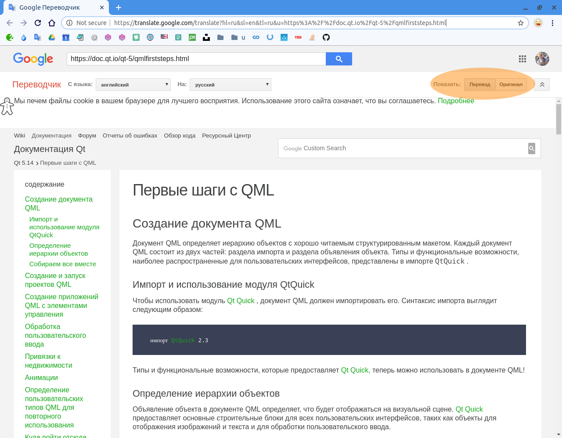Image resolution: width=562 pixels, height=438 pixels.
Task: Open the Google account avatar
Action: click(x=542, y=59)
